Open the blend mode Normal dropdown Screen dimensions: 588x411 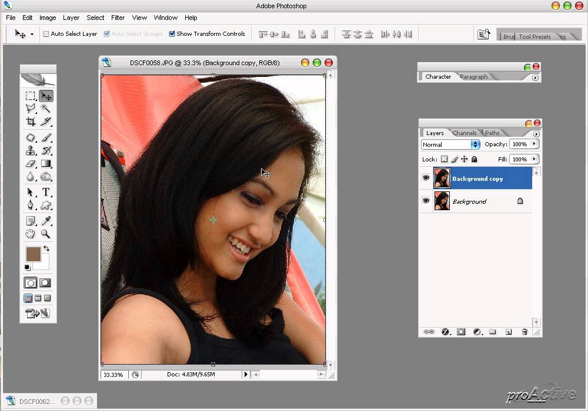coord(475,144)
